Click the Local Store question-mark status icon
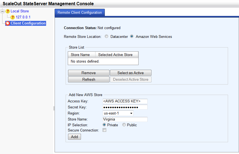This screenshot has height=154, width=239. click(x=8, y=11)
